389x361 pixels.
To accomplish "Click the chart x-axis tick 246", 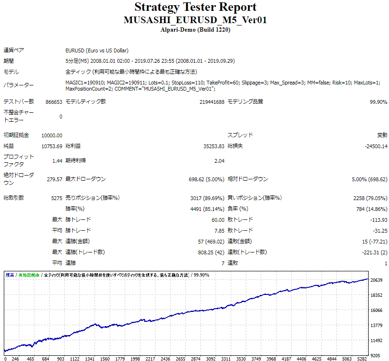I will 16,359.
